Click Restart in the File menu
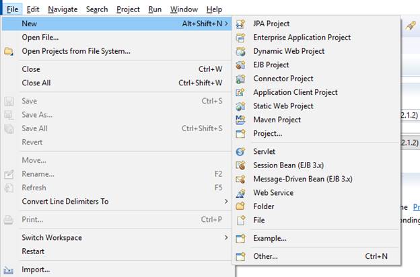The image size is (420, 277). [x=33, y=251]
